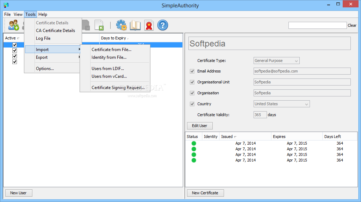Click the submenu arrow next to Import
The height and width of the screenshot is (202, 361).
79,49
